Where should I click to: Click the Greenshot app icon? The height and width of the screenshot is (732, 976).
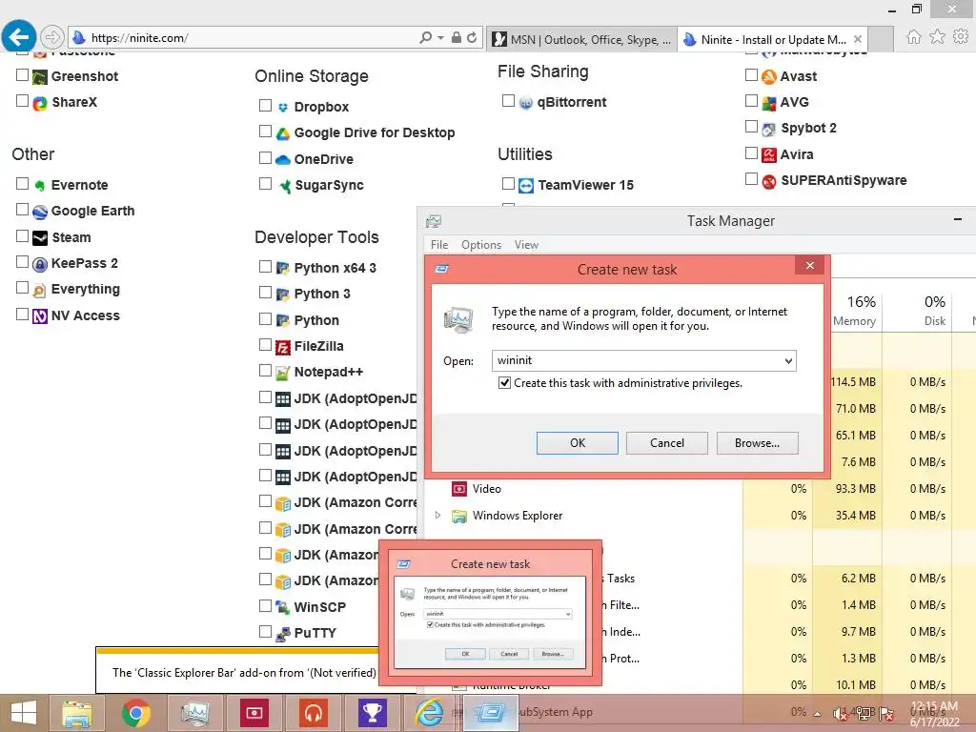pos(40,76)
